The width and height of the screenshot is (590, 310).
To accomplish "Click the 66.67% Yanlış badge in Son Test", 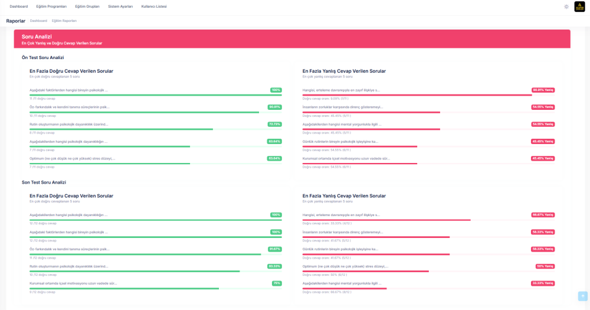I will tap(543, 215).
